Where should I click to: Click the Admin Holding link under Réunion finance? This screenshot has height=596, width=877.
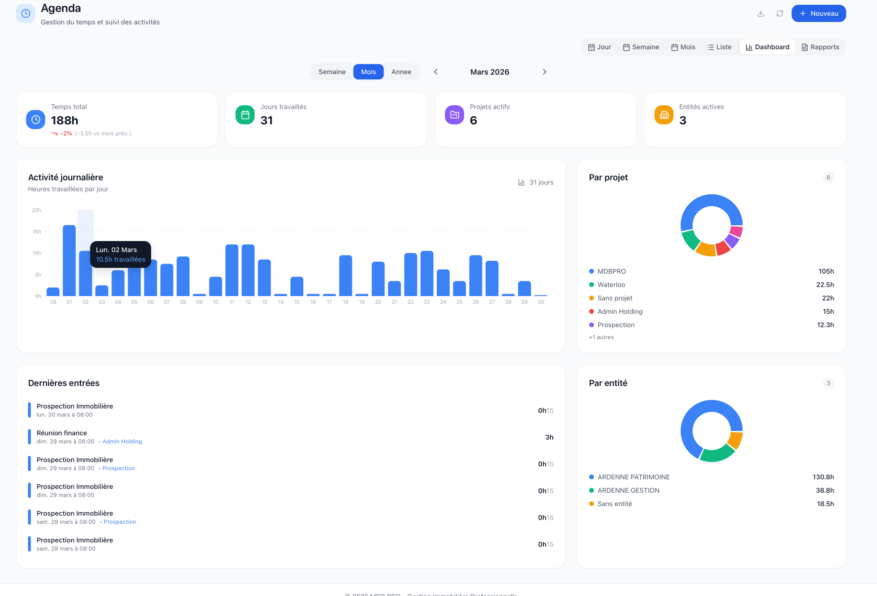122,441
